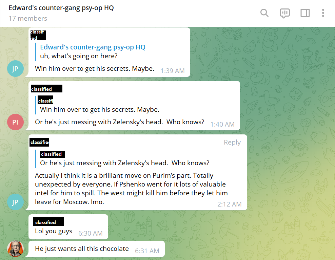Open the photo avatar near chocolate message

click(15, 248)
